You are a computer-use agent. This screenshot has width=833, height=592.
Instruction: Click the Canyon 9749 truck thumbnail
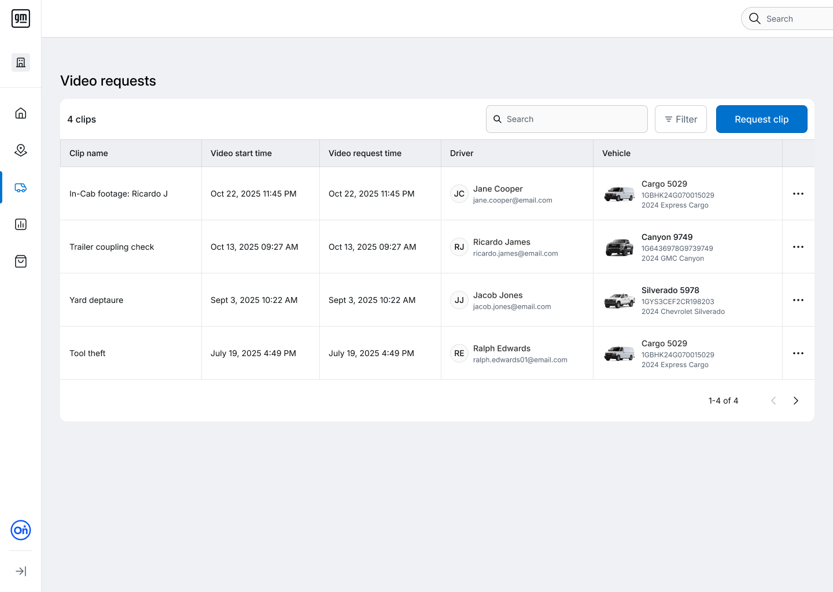[x=620, y=247]
